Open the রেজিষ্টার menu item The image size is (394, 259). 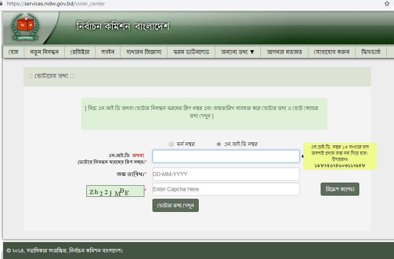80,52
